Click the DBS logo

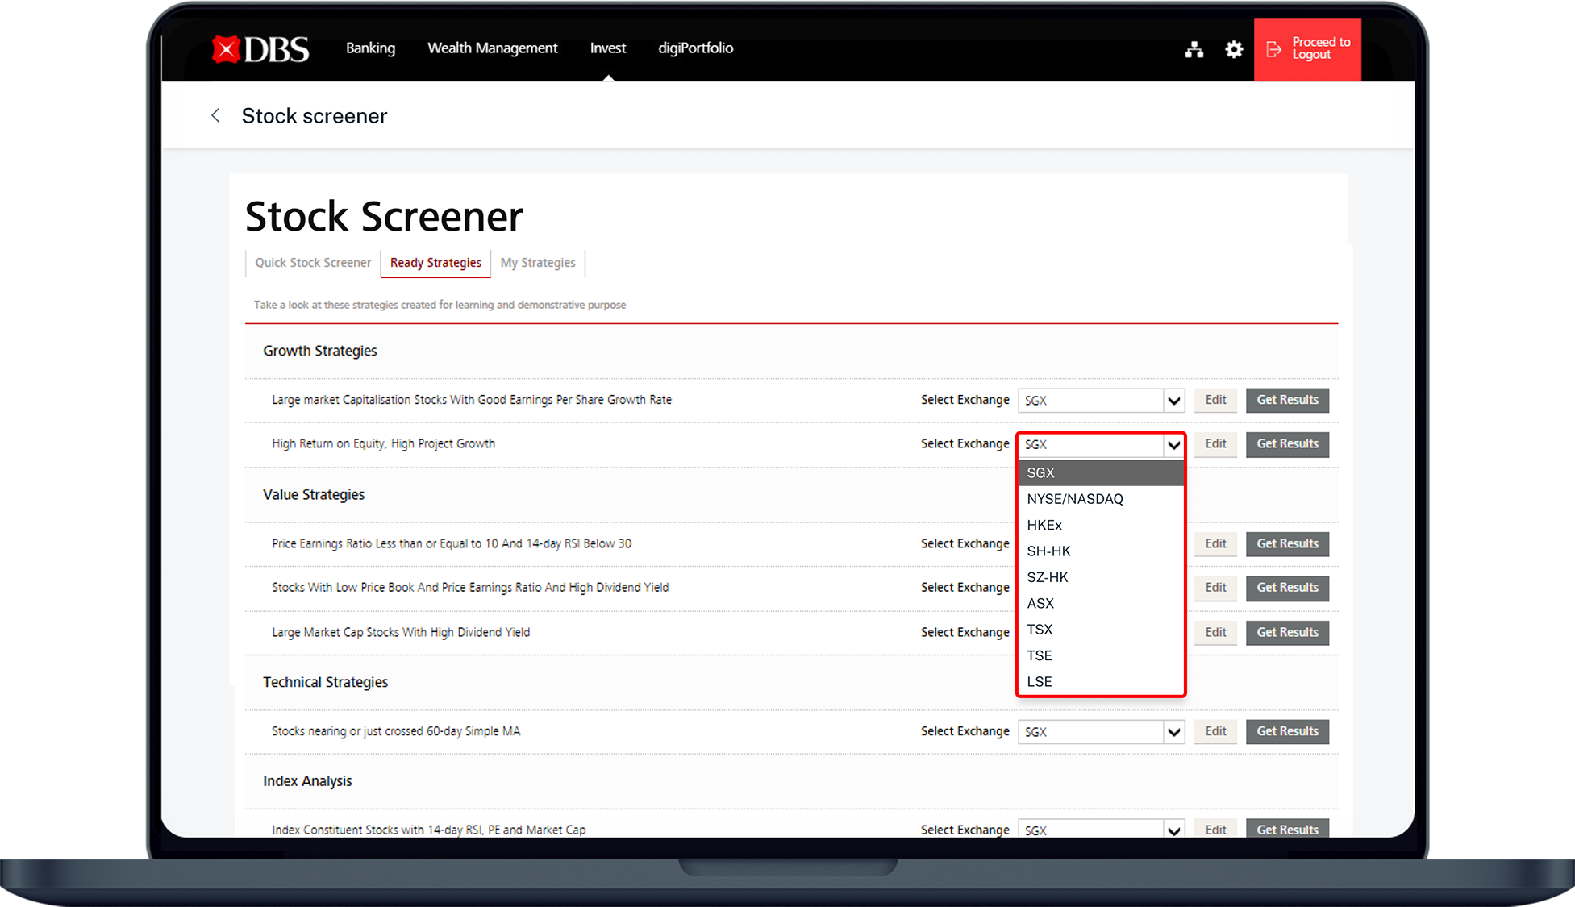260,49
